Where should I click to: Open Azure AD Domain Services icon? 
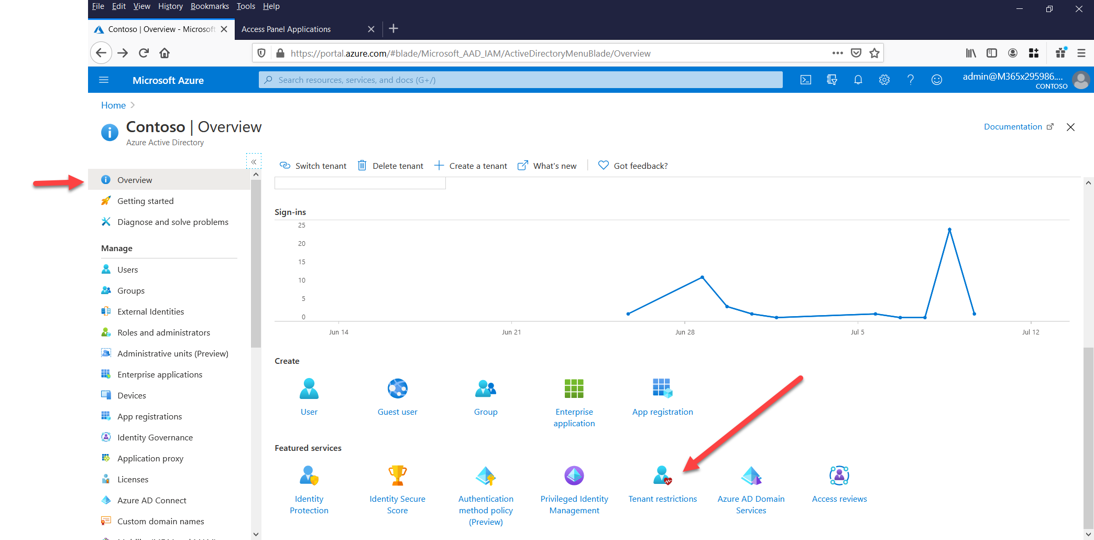(751, 475)
